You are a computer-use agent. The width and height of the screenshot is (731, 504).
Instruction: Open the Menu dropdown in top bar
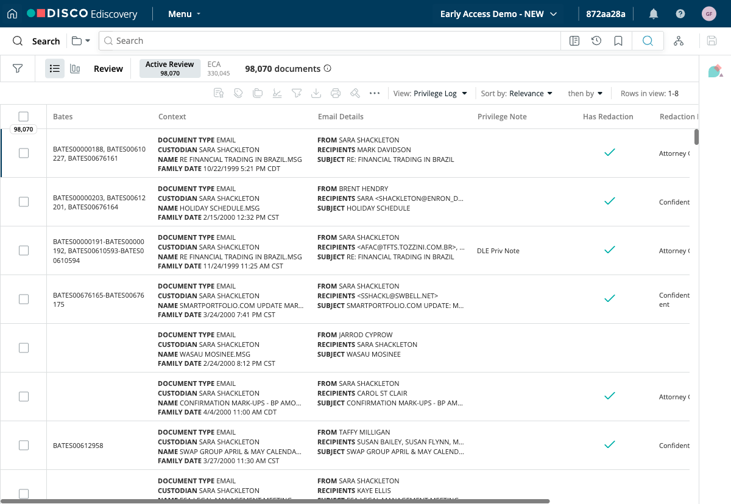click(184, 13)
